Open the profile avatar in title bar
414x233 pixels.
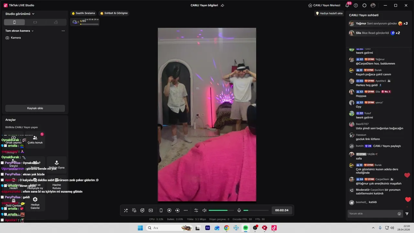(373, 5)
